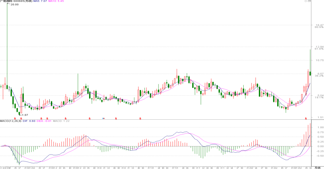The height and width of the screenshot is (169, 324).
Task: Open the 月线 period selector at bottom-right
Action: coord(317,167)
